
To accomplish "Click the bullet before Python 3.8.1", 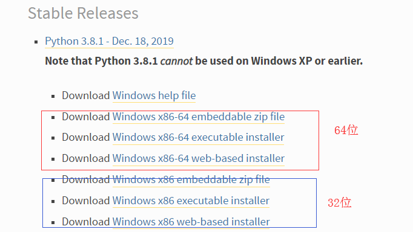I will (36, 42).
